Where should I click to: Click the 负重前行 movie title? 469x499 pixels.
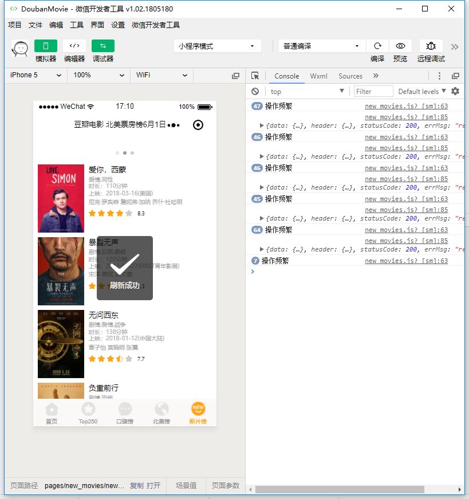104,388
